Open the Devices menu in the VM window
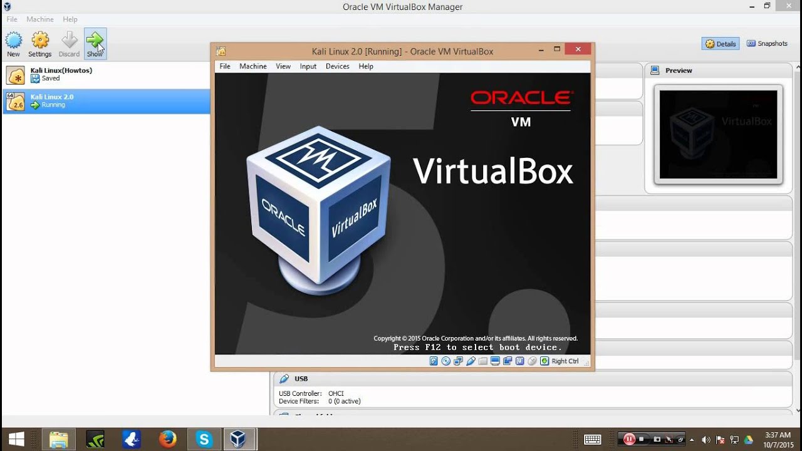The image size is (802, 451). [x=338, y=66]
